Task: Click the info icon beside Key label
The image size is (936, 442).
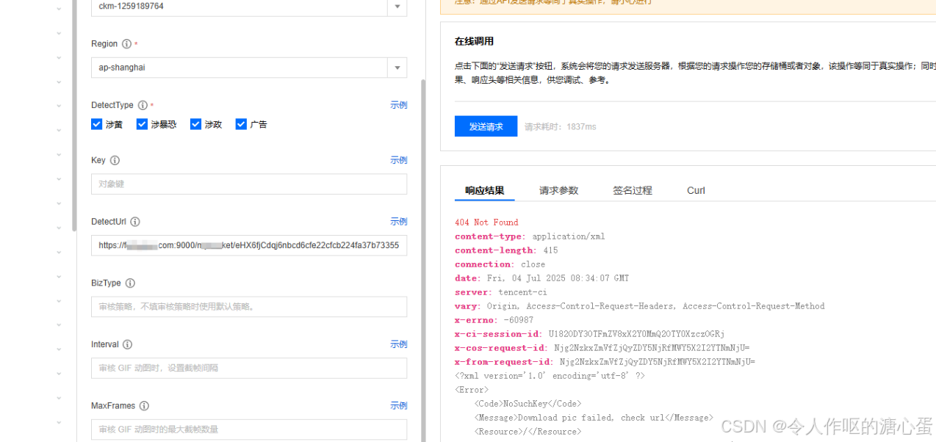Action: pyautogui.click(x=115, y=160)
